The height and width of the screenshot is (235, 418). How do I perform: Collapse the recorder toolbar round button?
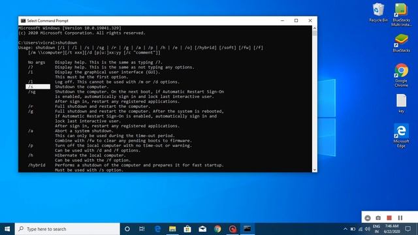(368, 218)
